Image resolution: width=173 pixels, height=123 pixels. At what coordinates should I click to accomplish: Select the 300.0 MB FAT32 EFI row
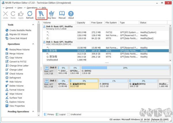[106, 32]
